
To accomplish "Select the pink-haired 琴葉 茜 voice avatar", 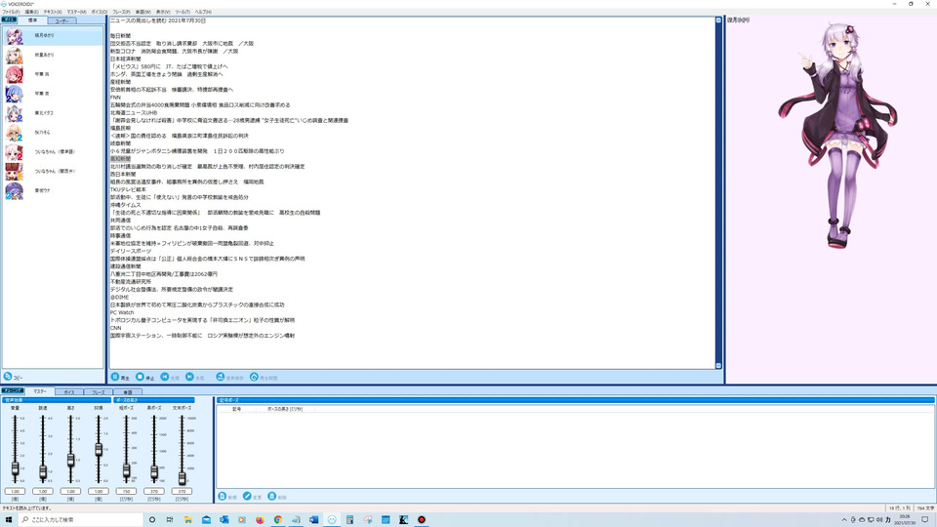I will click(15, 74).
